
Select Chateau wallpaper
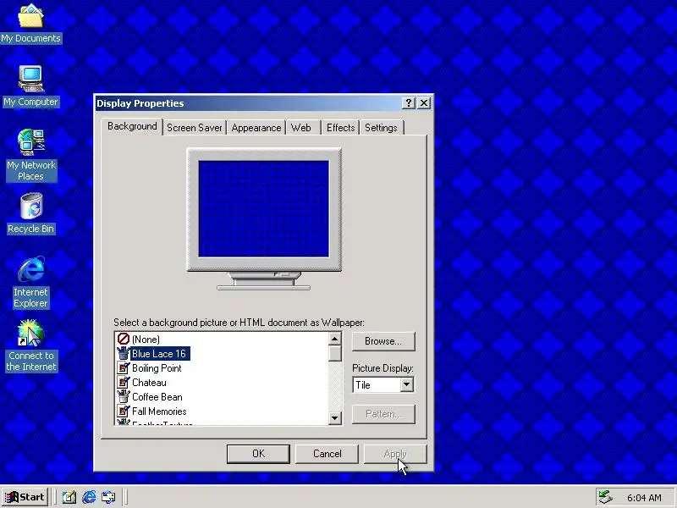(x=149, y=383)
